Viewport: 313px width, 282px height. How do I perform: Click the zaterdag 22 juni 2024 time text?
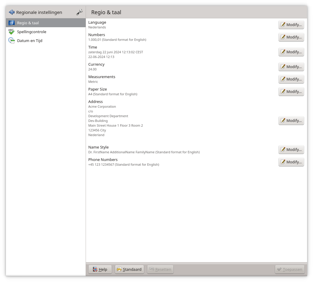click(115, 52)
